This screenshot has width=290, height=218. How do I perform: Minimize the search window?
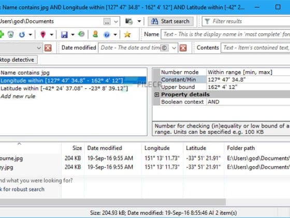tap(257, 7)
